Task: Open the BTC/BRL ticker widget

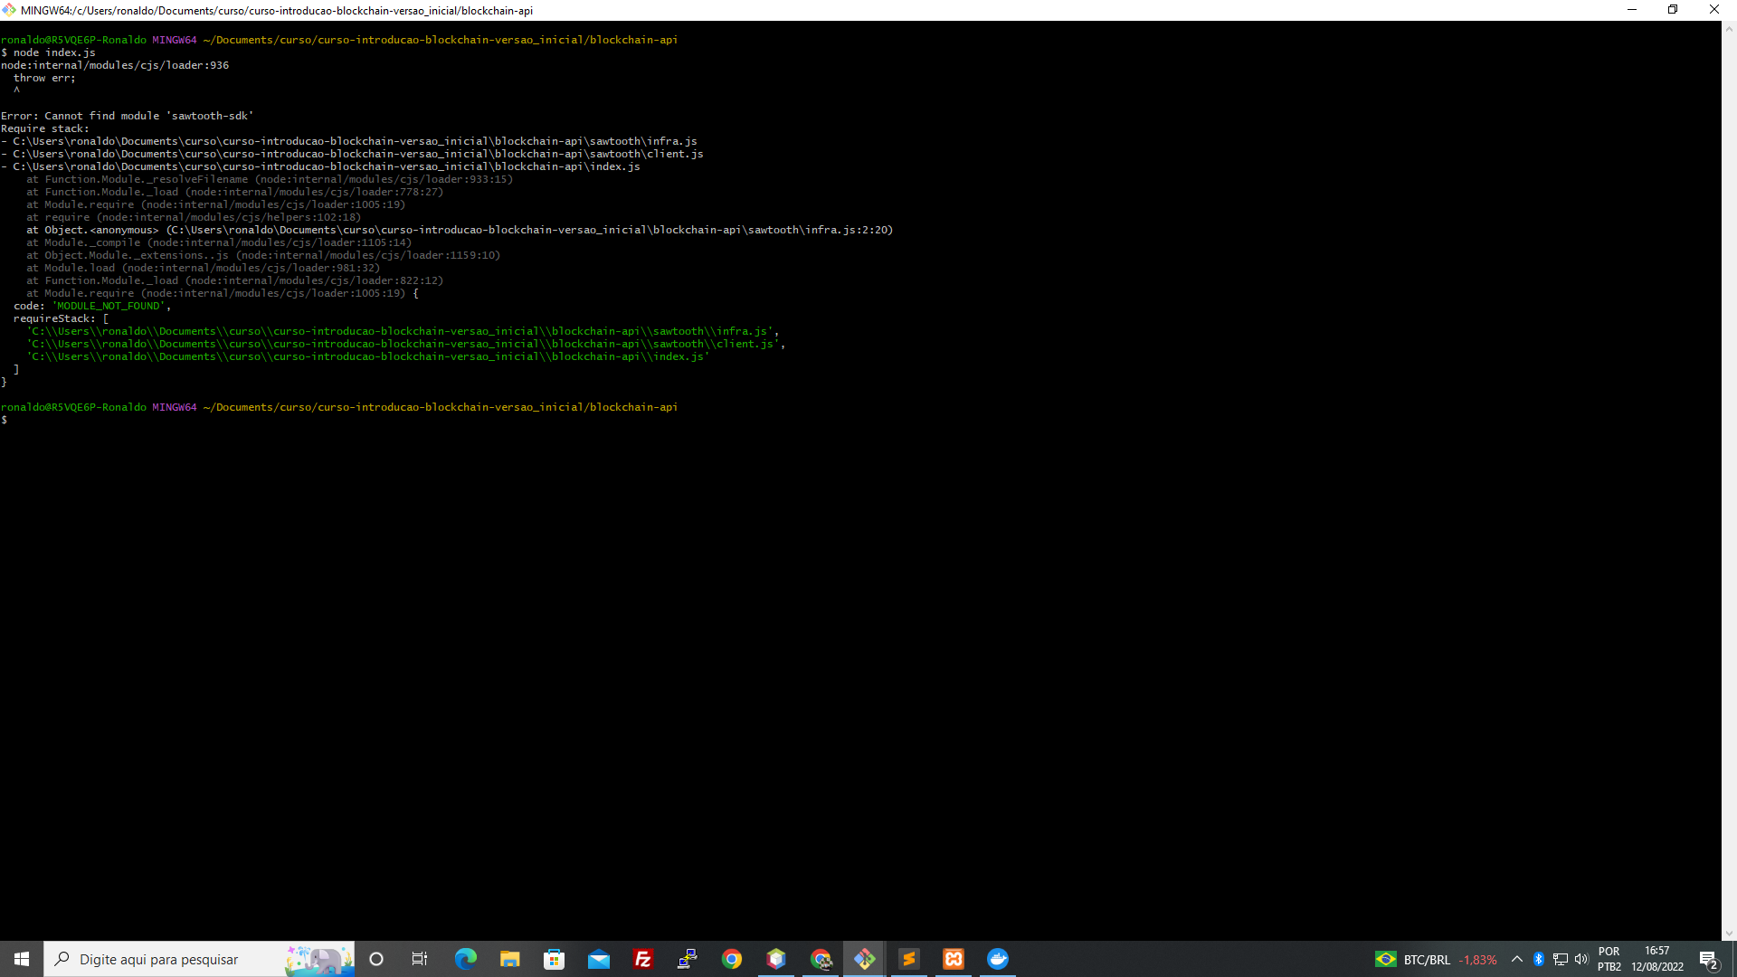Action: 1436,960
